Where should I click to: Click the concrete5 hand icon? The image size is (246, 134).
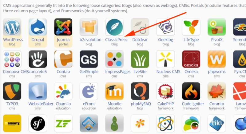pos(38,59)
